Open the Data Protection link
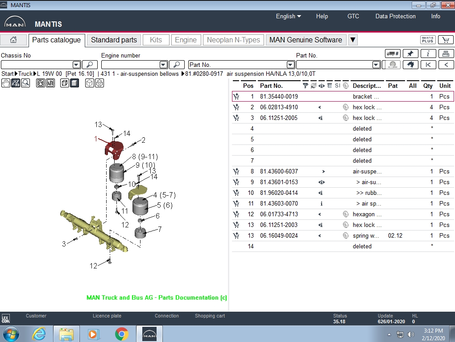 click(x=395, y=16)
